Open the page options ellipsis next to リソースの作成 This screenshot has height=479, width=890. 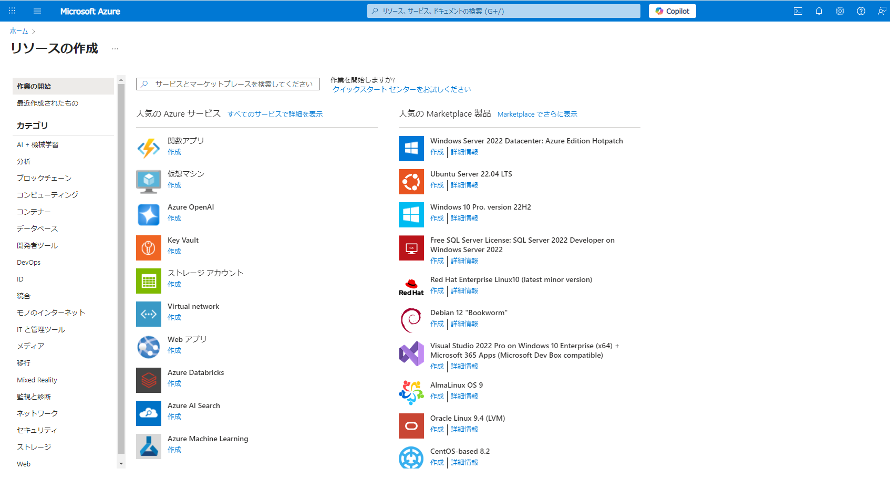(115, 49)
